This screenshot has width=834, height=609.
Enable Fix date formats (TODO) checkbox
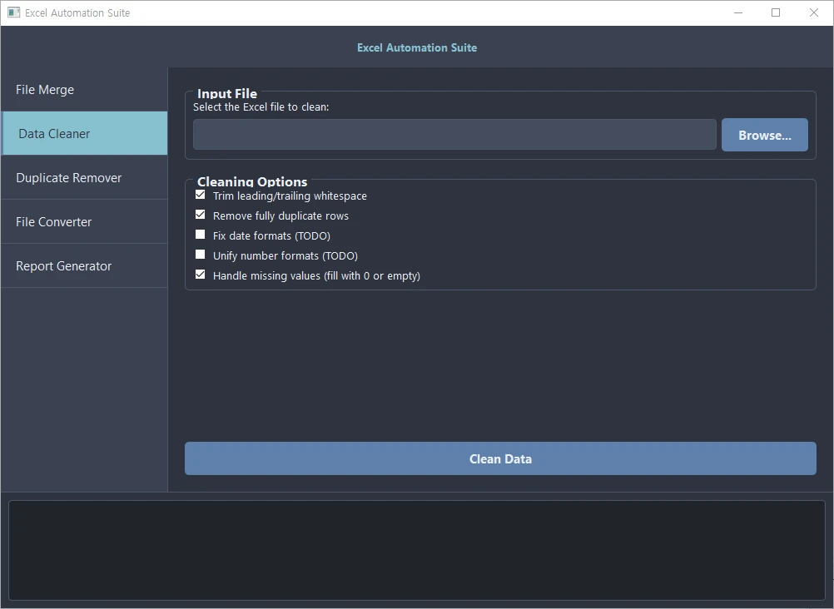point(200,235)
